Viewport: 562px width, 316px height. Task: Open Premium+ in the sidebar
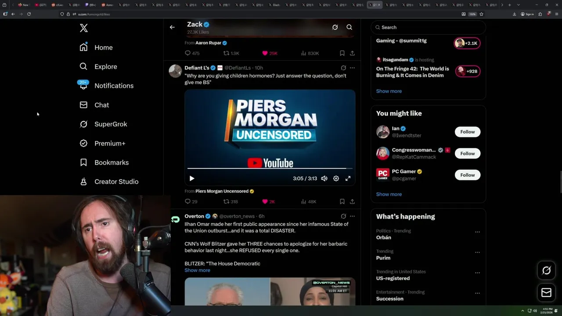point(102,144)
